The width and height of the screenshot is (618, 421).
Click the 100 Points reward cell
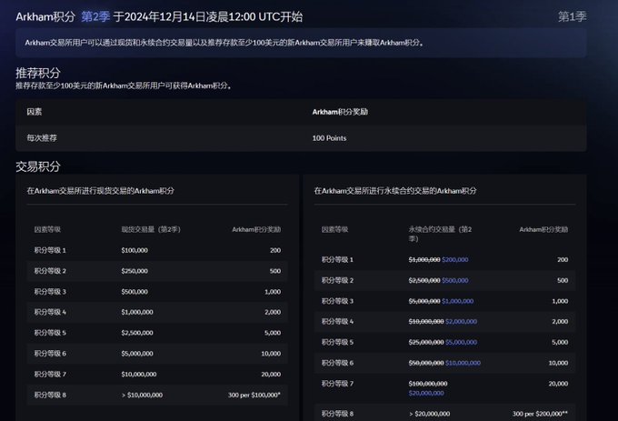329,137
